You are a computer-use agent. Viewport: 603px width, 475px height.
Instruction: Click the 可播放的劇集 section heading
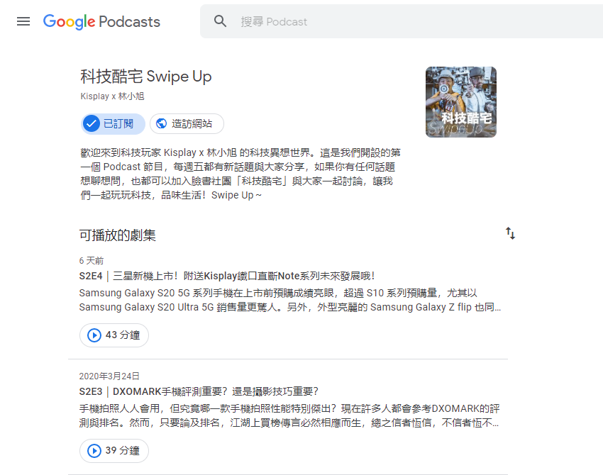(117, 235)
